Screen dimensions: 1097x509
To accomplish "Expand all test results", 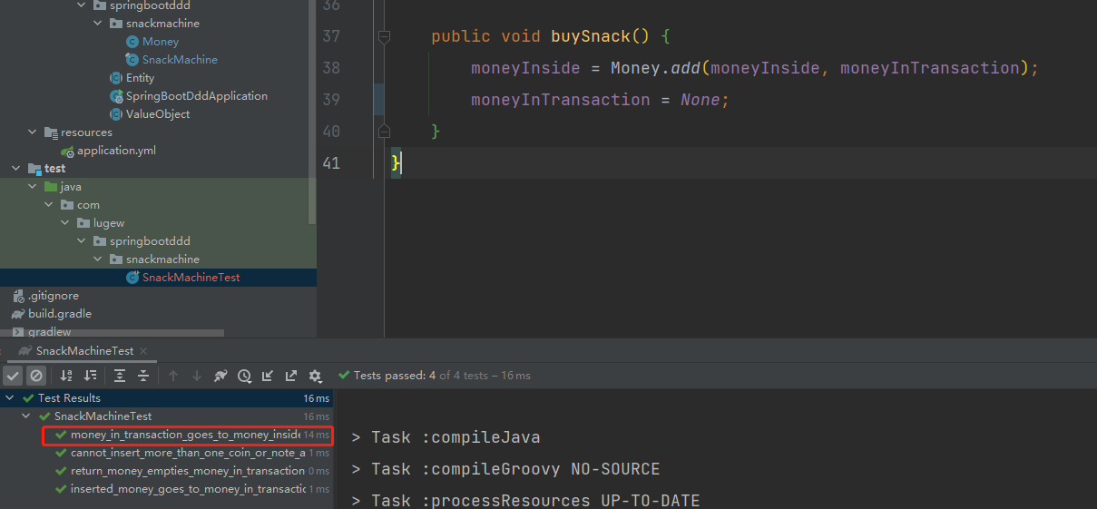I will (x=120, y=376).
